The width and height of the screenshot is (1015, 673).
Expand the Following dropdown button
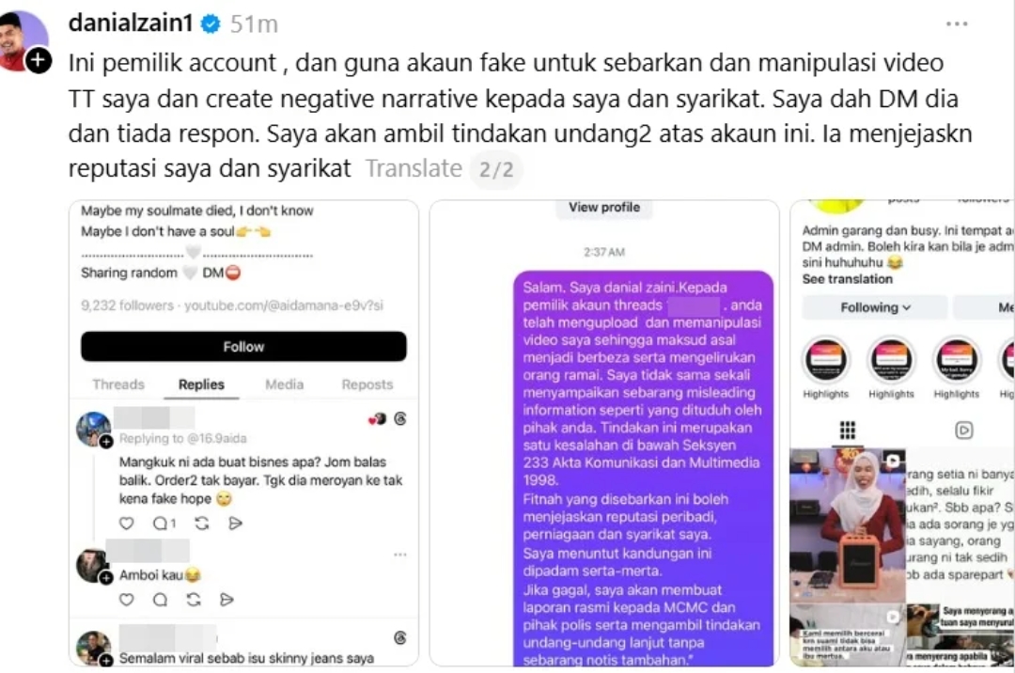click(x=875, y=307)
